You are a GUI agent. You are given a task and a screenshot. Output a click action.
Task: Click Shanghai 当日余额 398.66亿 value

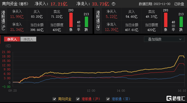click(x=37, y=30)
